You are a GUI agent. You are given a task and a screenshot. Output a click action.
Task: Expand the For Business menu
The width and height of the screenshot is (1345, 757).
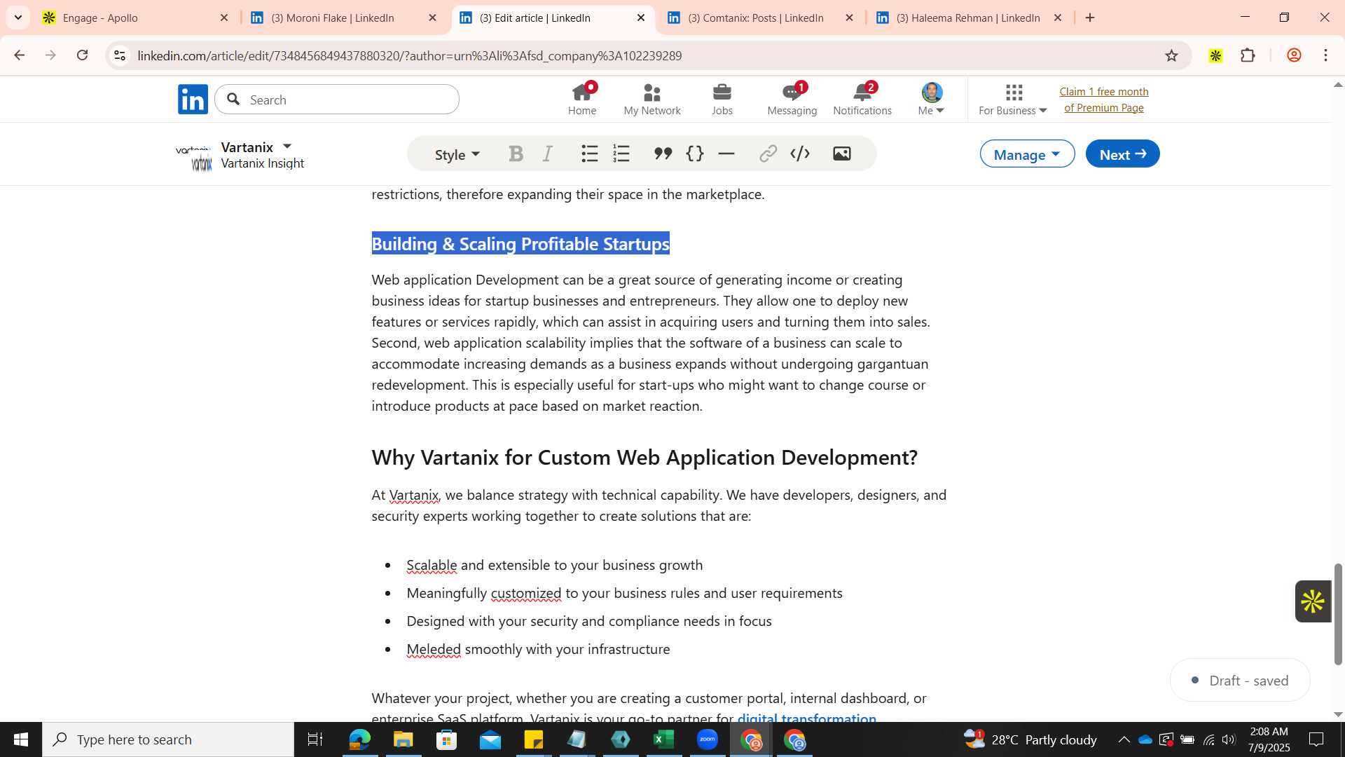(1013, 100)
